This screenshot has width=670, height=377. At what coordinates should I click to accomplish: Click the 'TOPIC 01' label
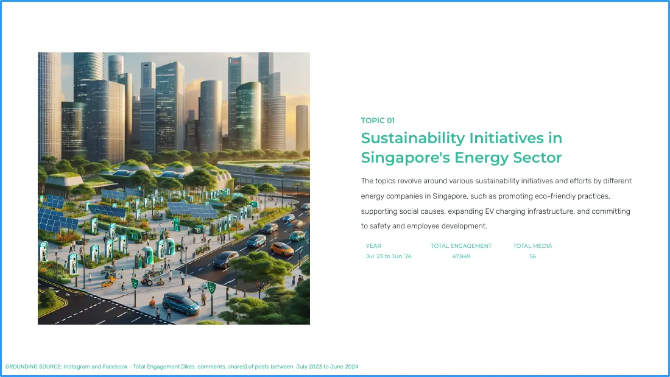(x=378, y=121)
